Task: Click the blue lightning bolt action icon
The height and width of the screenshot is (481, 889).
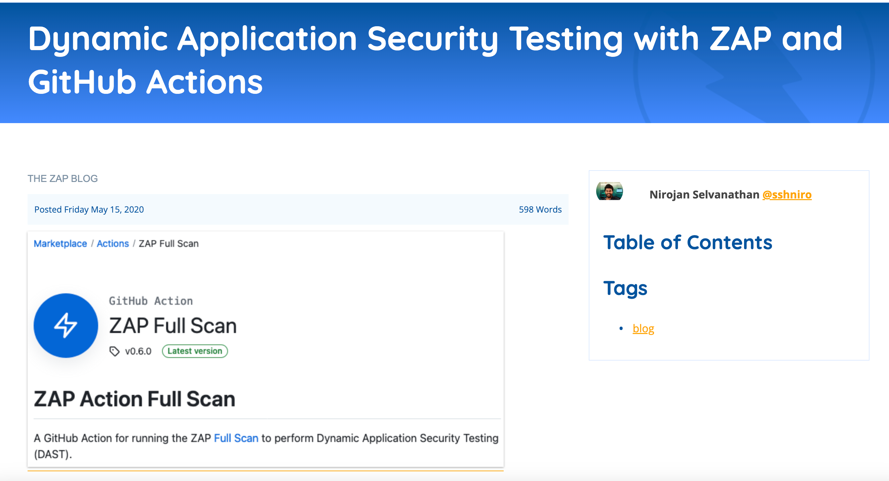Action: point(66,325)
